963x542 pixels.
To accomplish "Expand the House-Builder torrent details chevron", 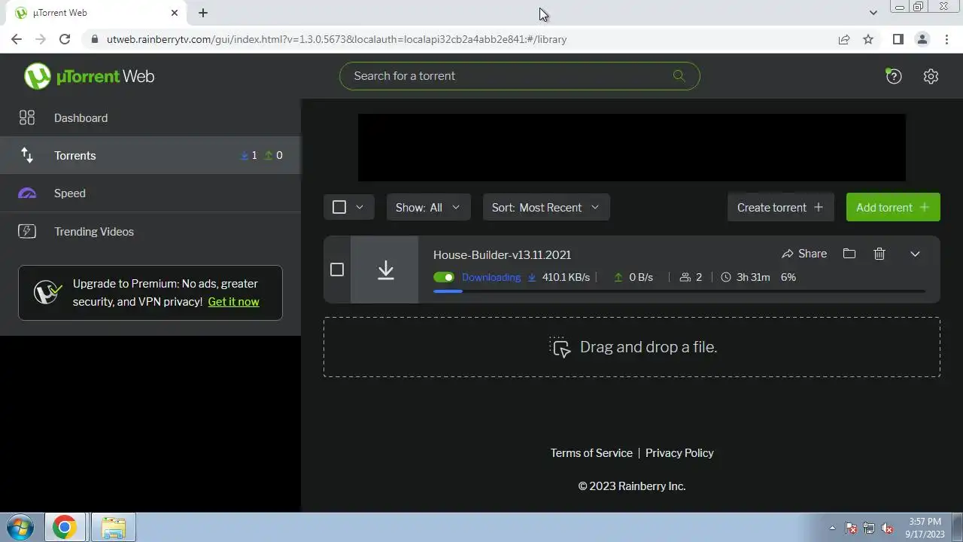I will point(915,254).
